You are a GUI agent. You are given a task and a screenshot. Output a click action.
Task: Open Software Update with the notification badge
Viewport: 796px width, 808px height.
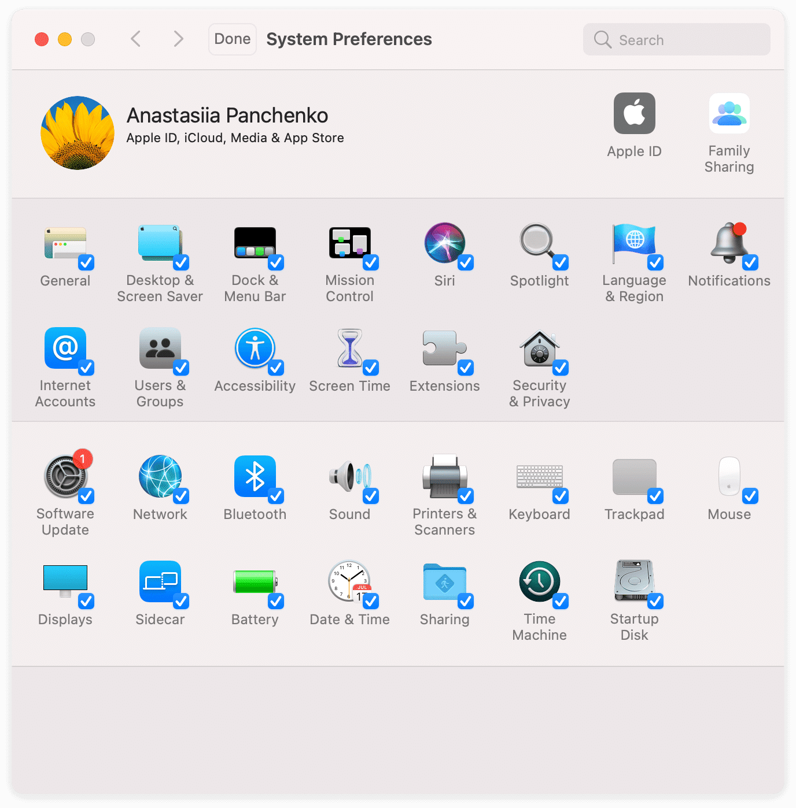(65, 476)
